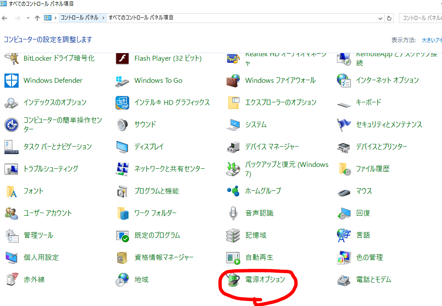
Task: Open the プログラムと機能 link
Action: tap(157, 191)
